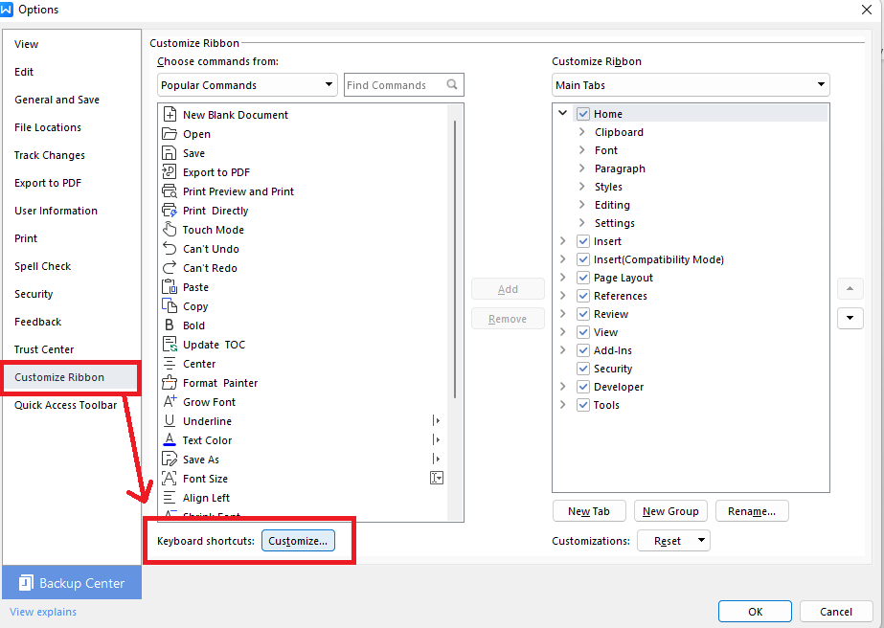Expand the Home tree item chevron
The width and height of the screenshot is (884, 628).
[563, 112]
